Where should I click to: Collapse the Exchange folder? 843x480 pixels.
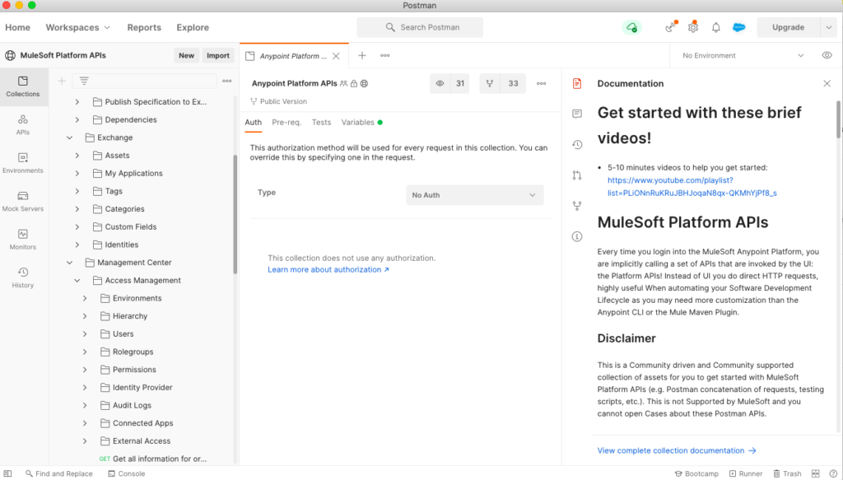click(x=69, y=137)
